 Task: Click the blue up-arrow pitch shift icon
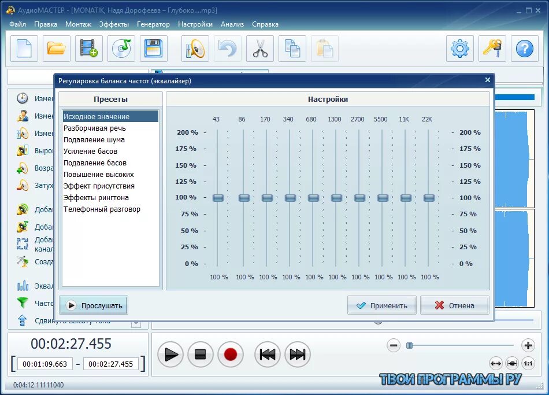tap(23, 320)
